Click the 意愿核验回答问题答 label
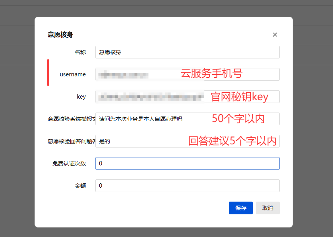 (72, 141)
